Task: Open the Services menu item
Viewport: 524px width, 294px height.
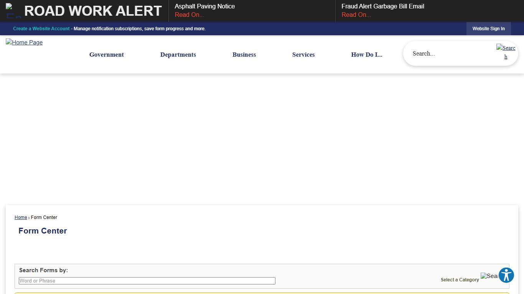Action: click(303, 55)
